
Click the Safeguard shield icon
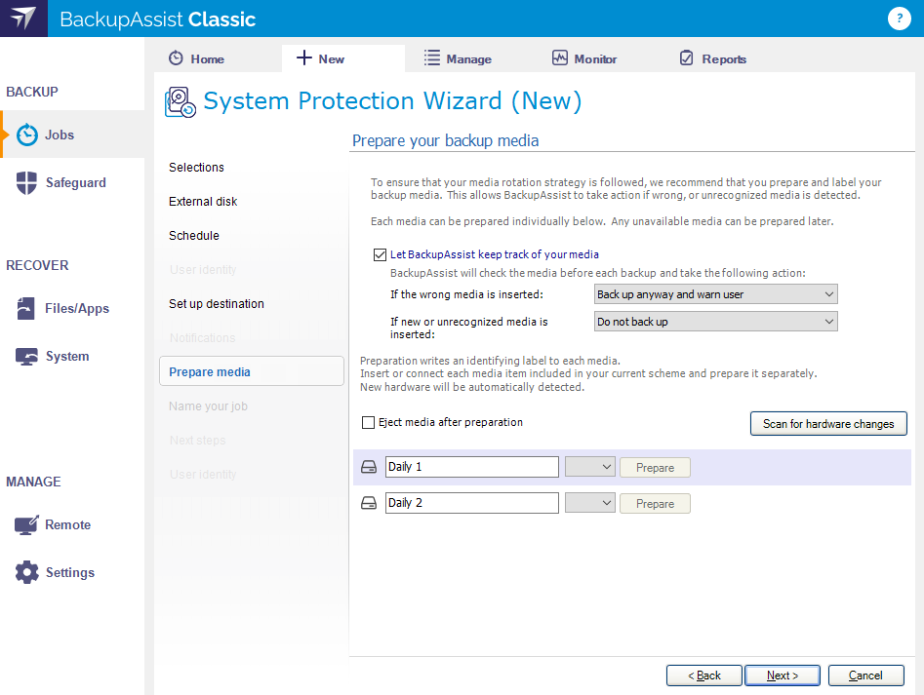tap(26, 182)
